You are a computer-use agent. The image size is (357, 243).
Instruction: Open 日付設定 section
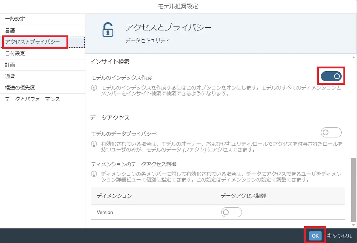[43, 54]
